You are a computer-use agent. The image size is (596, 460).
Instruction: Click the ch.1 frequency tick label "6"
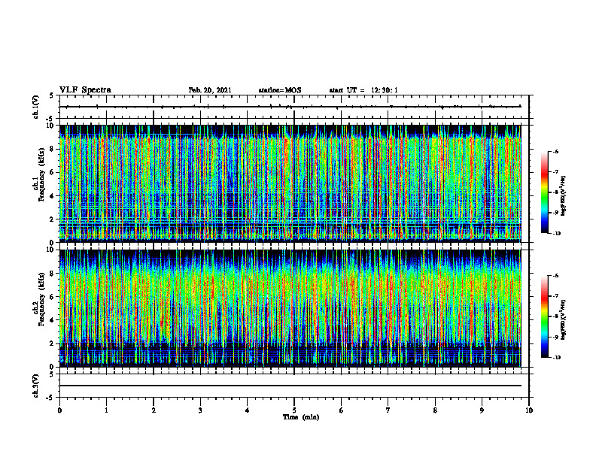coord(52,172)
